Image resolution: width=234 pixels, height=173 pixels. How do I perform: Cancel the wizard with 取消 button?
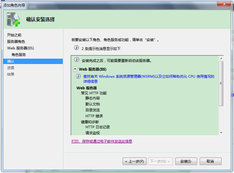210,161
